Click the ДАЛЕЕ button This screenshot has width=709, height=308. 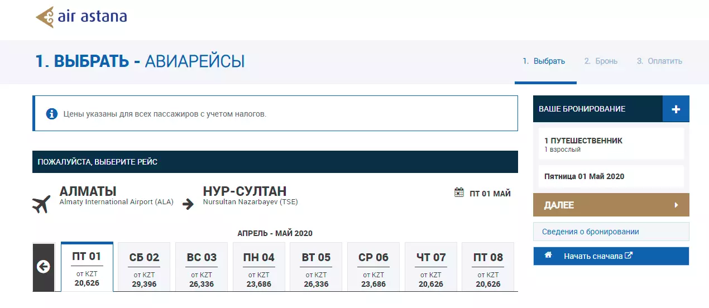tap(611, 205)
